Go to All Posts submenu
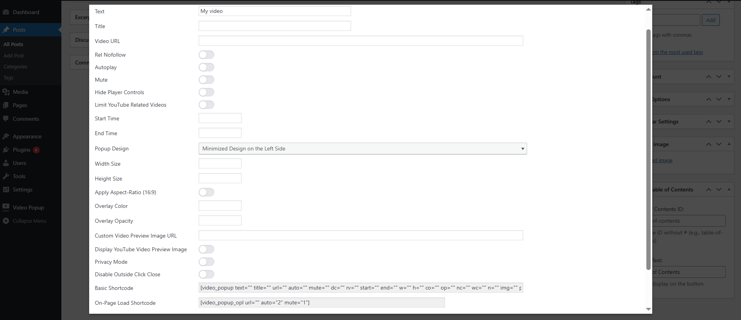The height and width of the screenshot is (320, 741). 13,44
